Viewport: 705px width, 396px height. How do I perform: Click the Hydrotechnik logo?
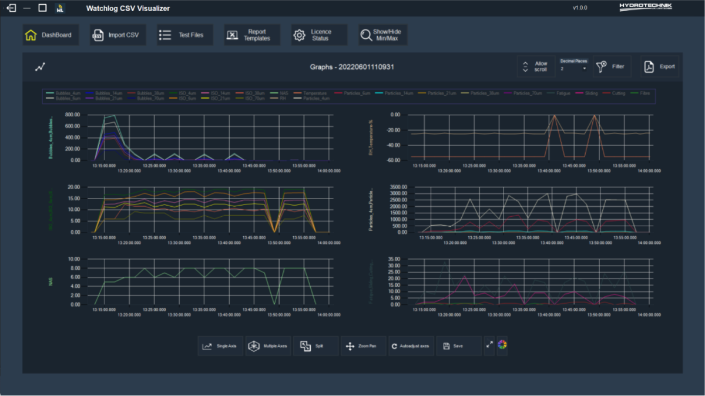646,7
